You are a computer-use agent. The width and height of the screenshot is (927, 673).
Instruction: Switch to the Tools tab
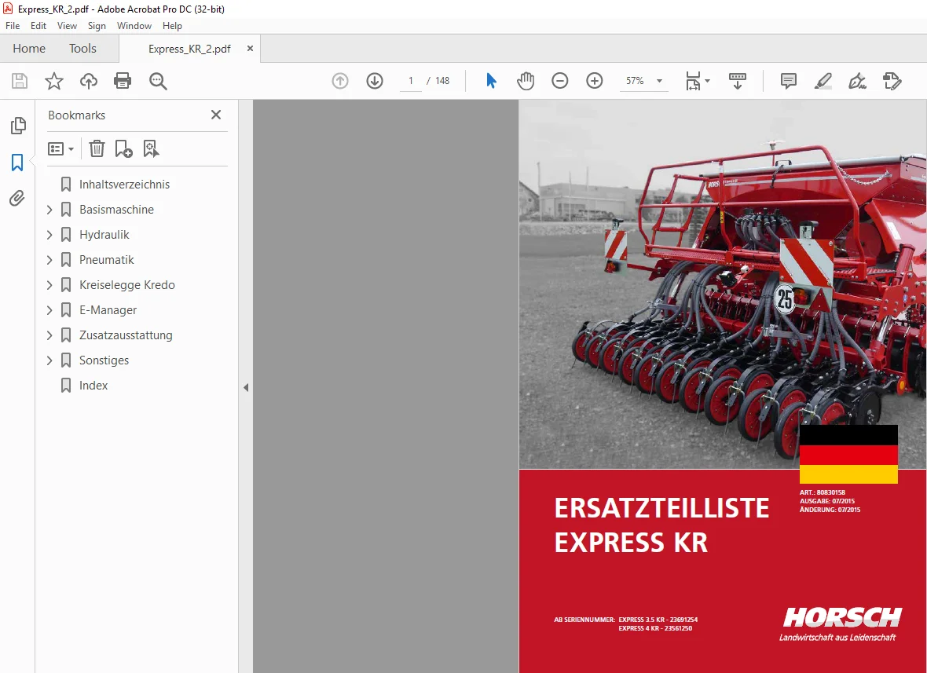[82, 49]
